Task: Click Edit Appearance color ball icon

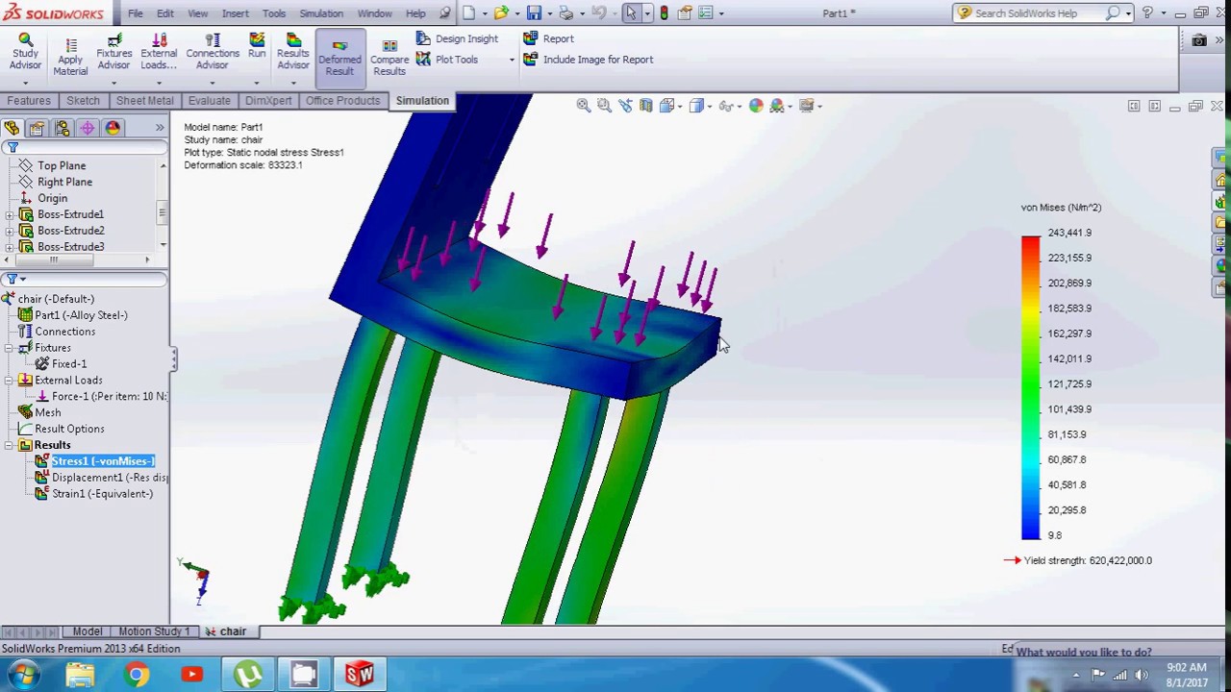Action: tap(756, 106)
